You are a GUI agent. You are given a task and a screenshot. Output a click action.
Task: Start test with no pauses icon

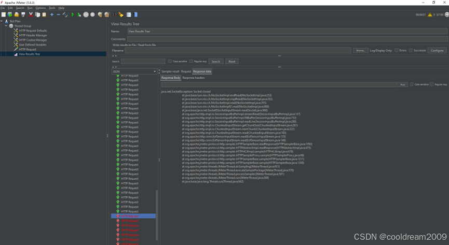(79, 15)
